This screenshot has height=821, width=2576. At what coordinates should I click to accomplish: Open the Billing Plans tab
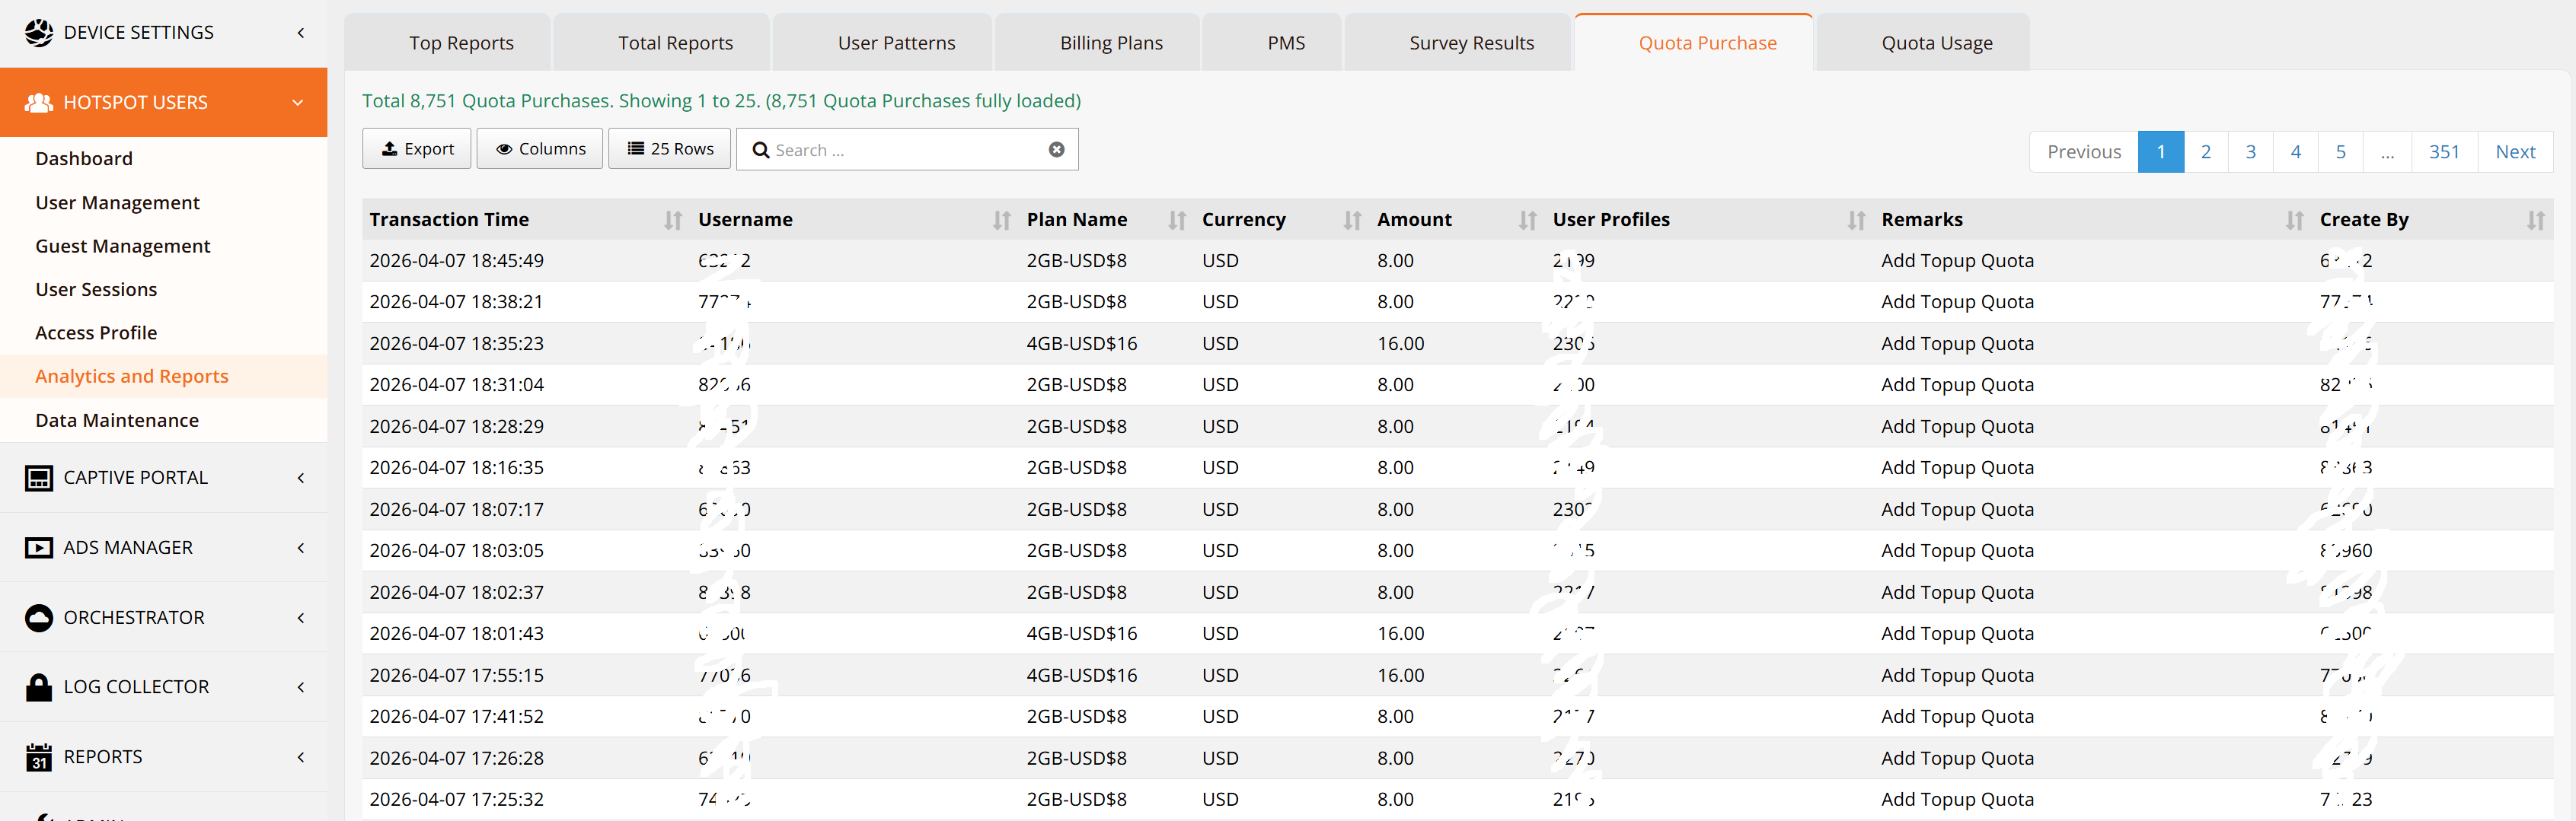click(x=1110, y=43)
